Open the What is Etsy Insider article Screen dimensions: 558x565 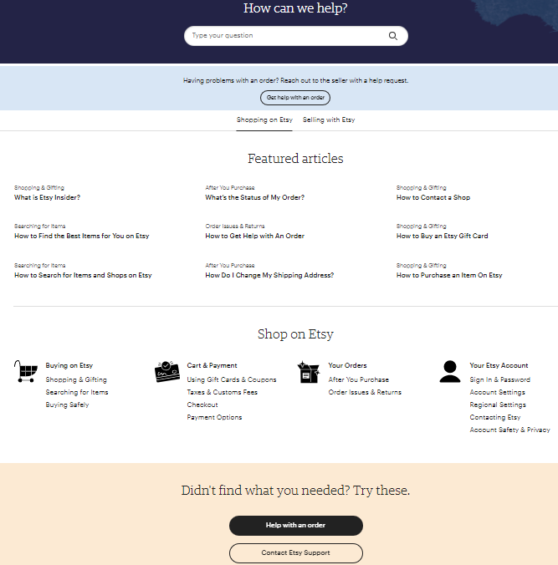pyautogui.click(x=47, y=198)
